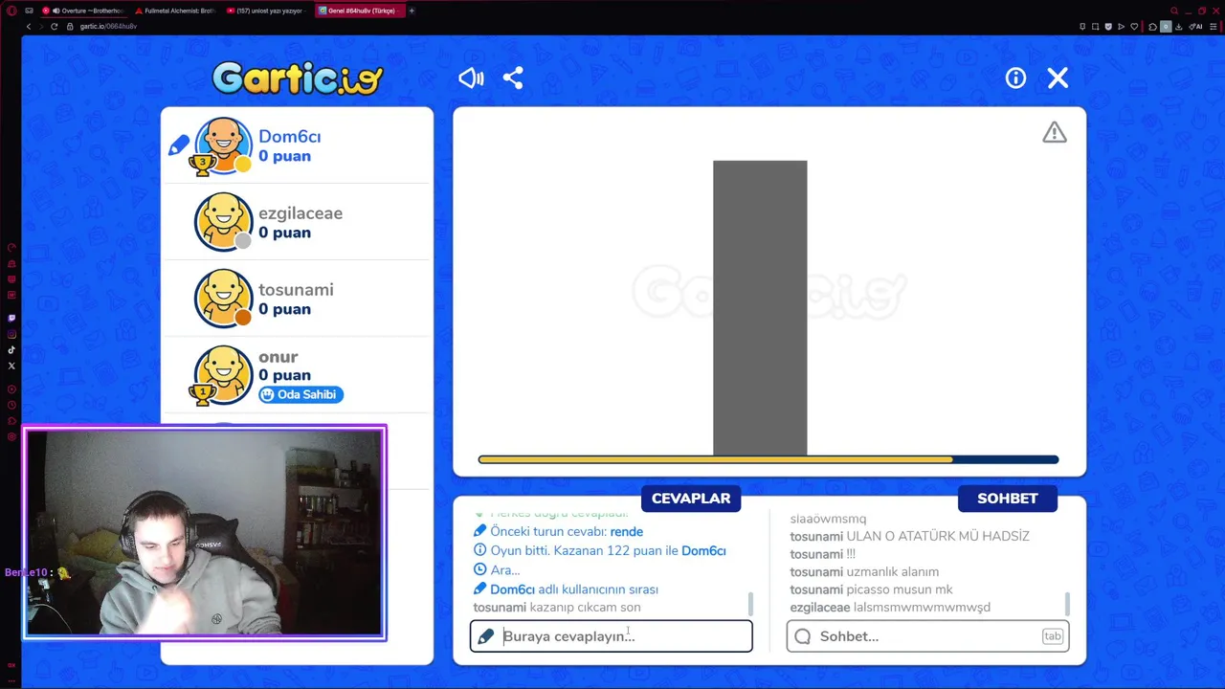Switch to the unlost yazı yazıyor YouTube tab
This screenshot has height=689, width=1225.
(267, 11)
